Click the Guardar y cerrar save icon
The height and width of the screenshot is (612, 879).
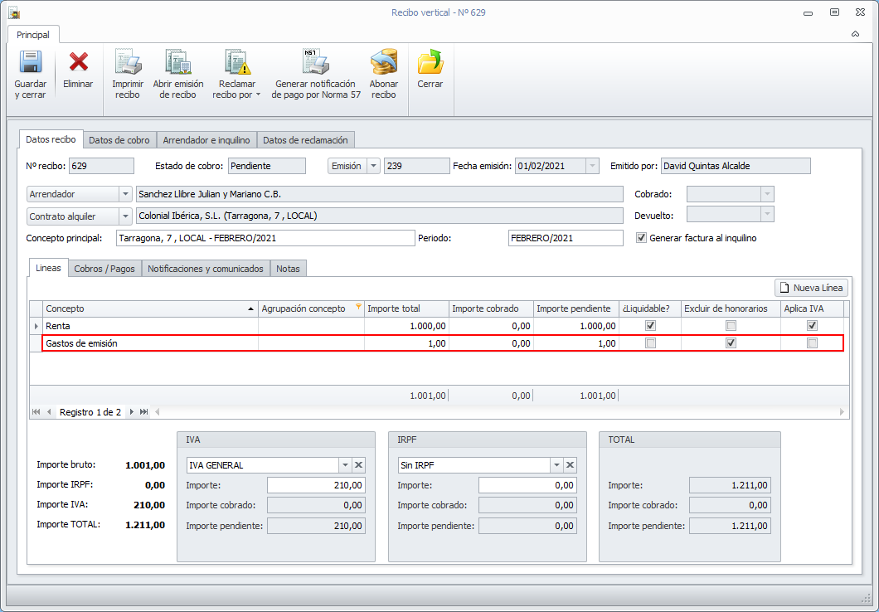(31, 63)
